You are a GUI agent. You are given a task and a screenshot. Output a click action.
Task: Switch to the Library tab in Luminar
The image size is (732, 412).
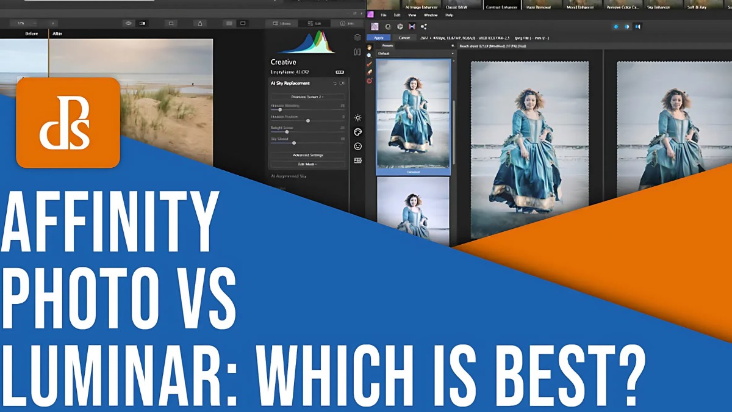[282, 23]
